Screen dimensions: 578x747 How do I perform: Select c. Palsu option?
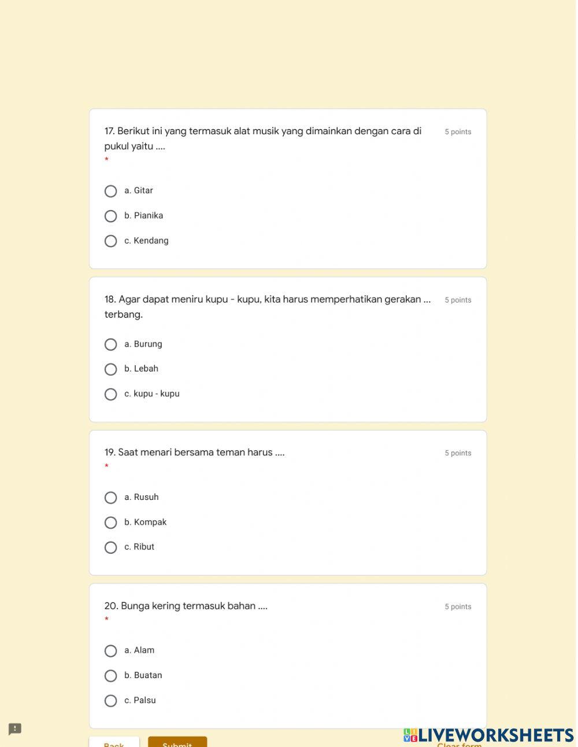pyautogui.click(x=111, y=701)
